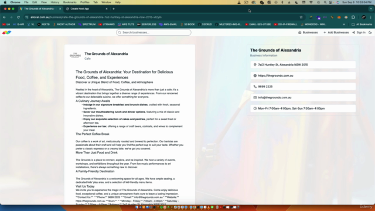Viewport: 375px width, 211px height.
Task: Go to the Businesses listing
Action: pos(308,33)
